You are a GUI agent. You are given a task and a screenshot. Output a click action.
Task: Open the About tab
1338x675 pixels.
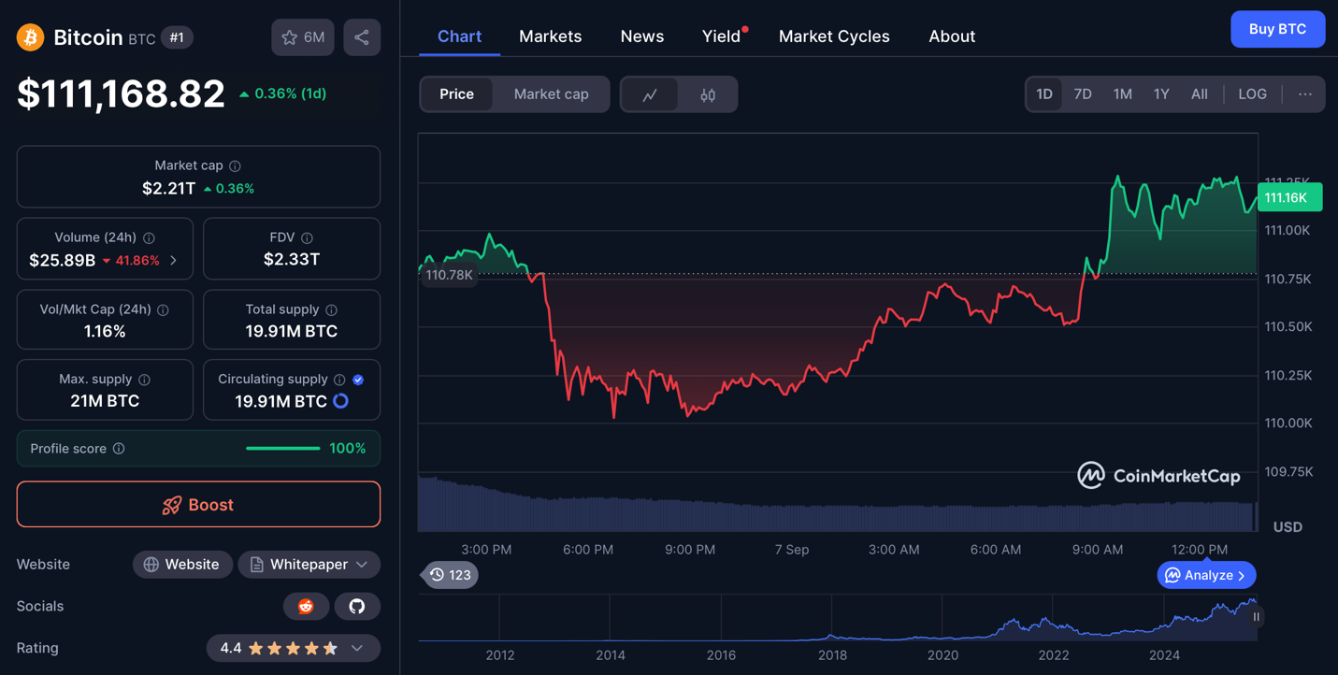tap(952, 36)
